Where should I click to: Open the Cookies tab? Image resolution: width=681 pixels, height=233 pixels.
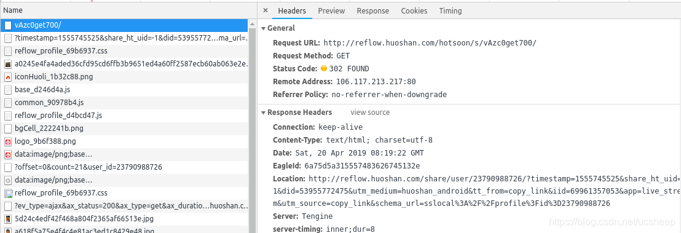[x=414, y=11]
